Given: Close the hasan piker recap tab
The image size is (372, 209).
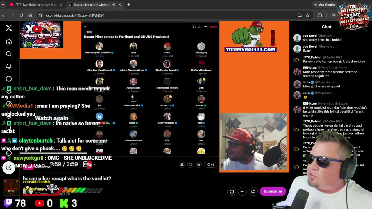Looking at the screenshot, I should (119, 5).
